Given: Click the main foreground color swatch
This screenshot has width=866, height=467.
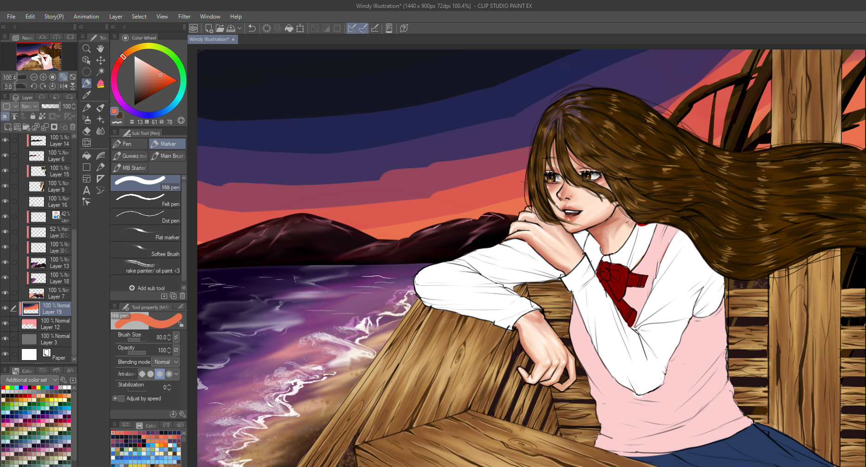Looking at the screenshot, I should point(114,111).
